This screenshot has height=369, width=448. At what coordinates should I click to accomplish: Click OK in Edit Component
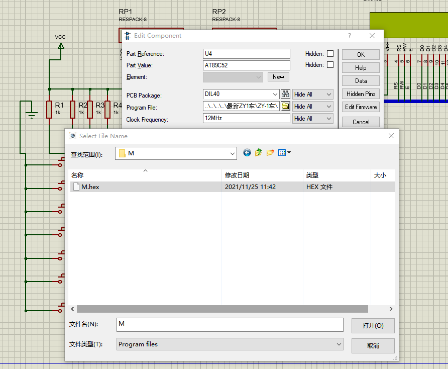[361, 55]
